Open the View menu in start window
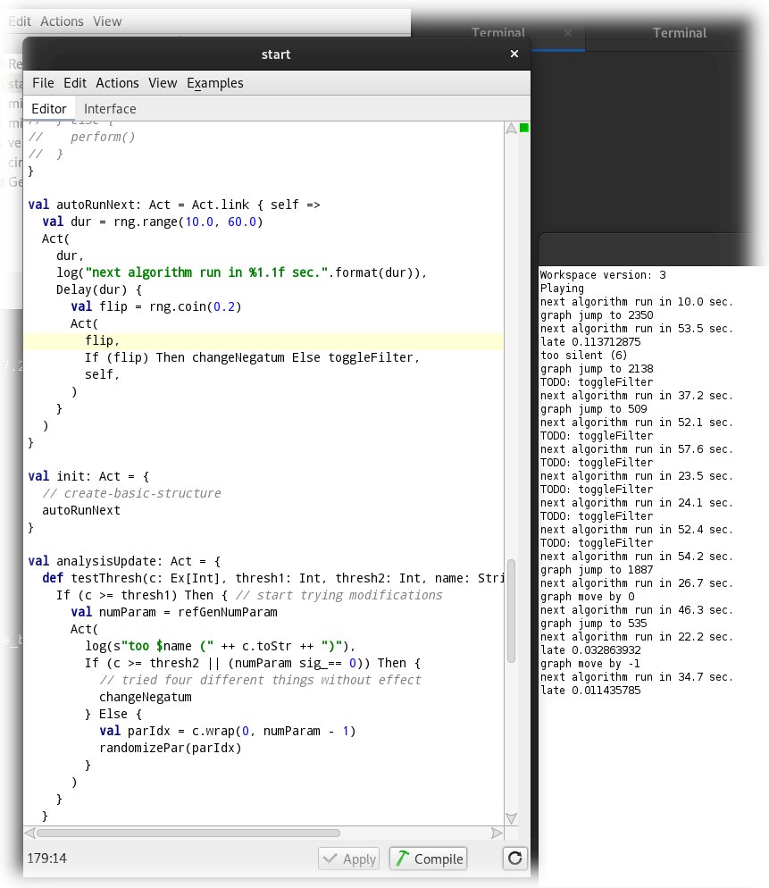Image resolution: width=769 pixels, height=888 pixels. 163,83
